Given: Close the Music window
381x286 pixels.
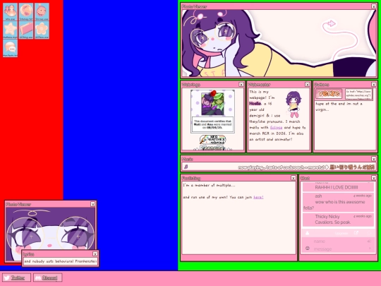Looking at the screenshot, I should [x=374, y=159].
